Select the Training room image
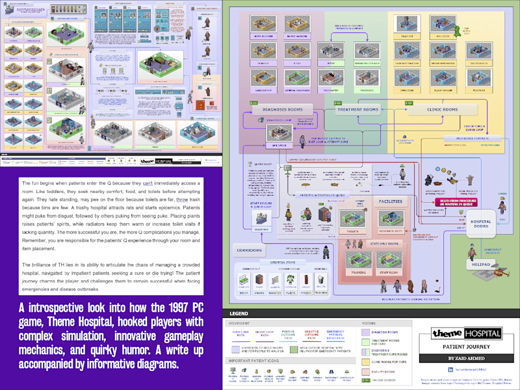The width and height of the screenshot is (520, 390). pyautogui.click(x=359, y=261)
